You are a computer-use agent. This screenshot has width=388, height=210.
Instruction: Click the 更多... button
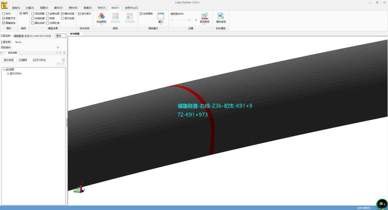(x=61, y=36)
